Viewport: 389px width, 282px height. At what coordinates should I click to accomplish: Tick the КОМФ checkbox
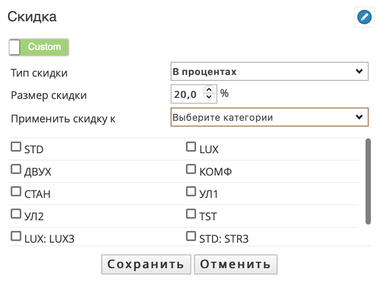(x=191, y=169)
